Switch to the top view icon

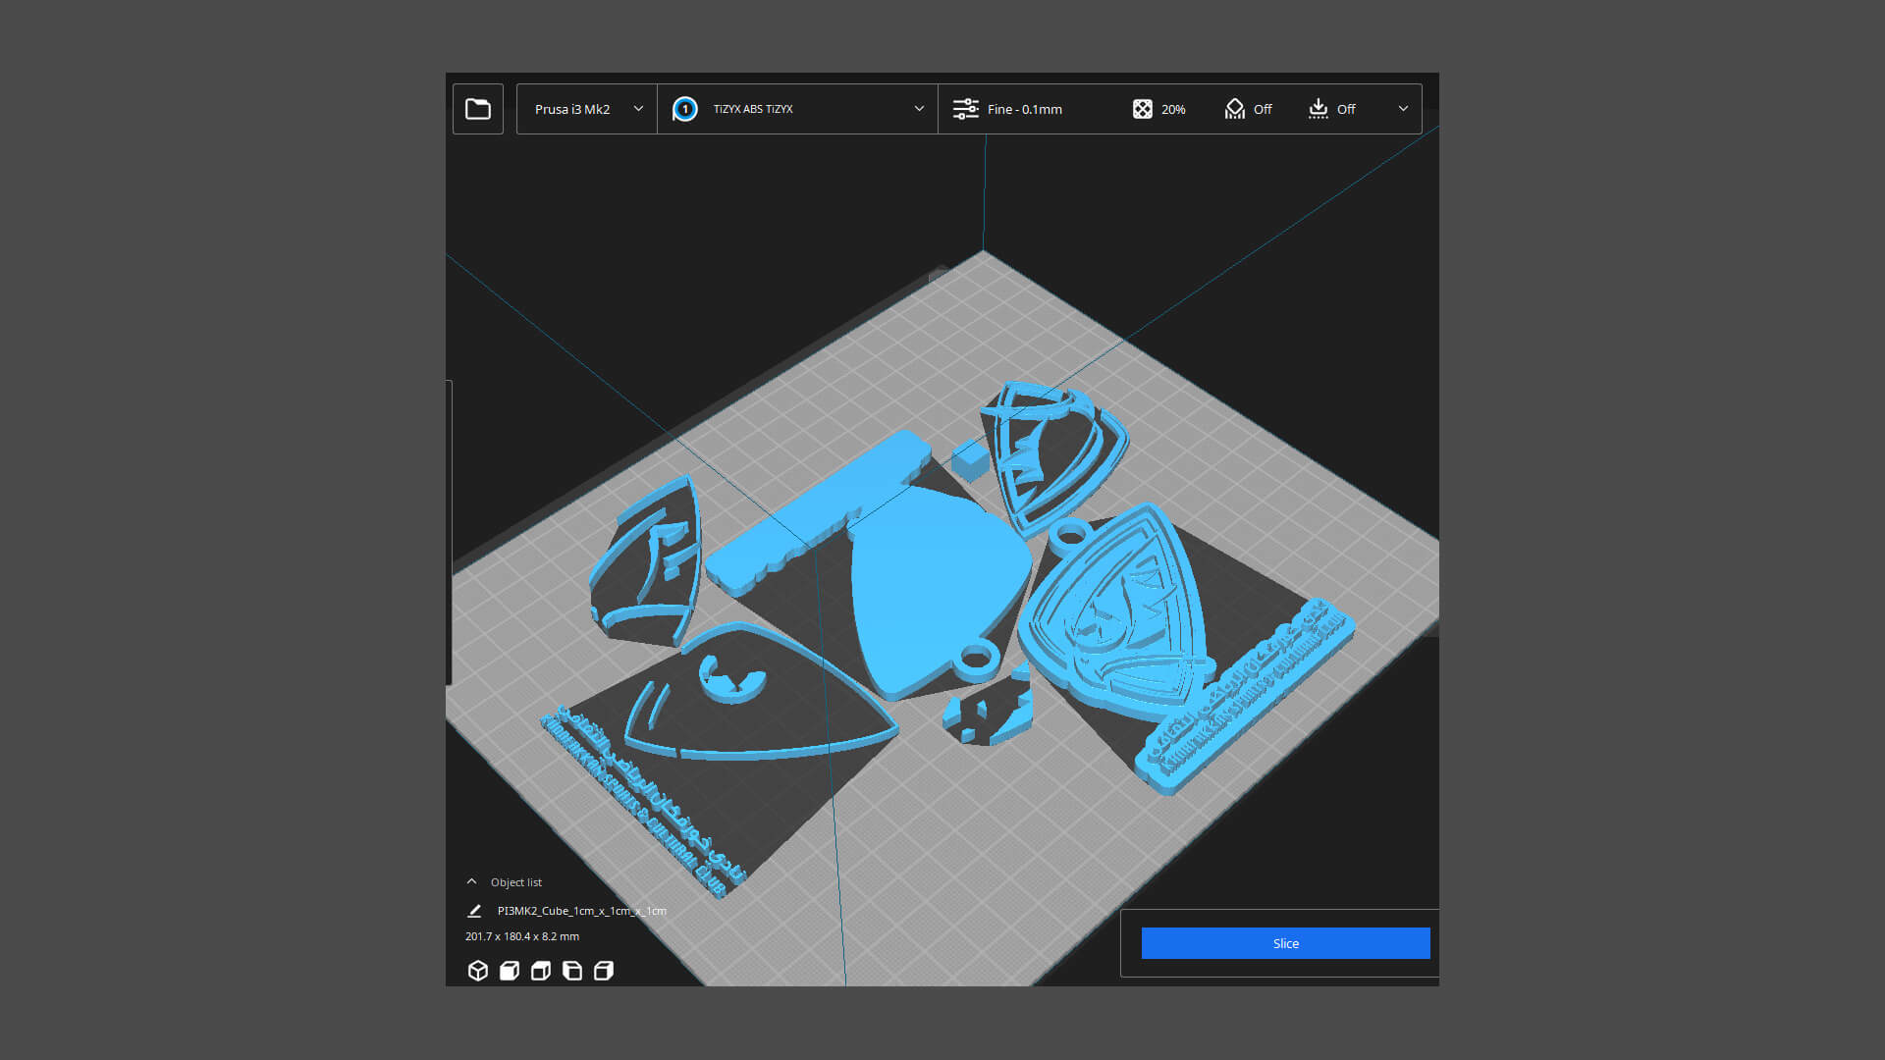(541, 971)
